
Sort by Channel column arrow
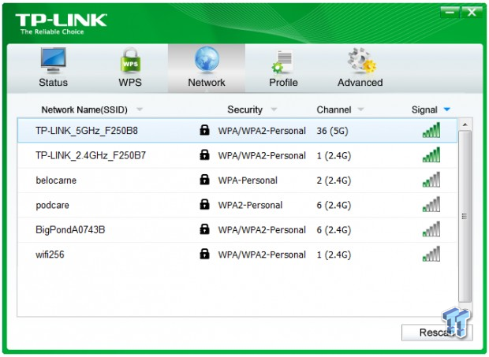(360, 110)
